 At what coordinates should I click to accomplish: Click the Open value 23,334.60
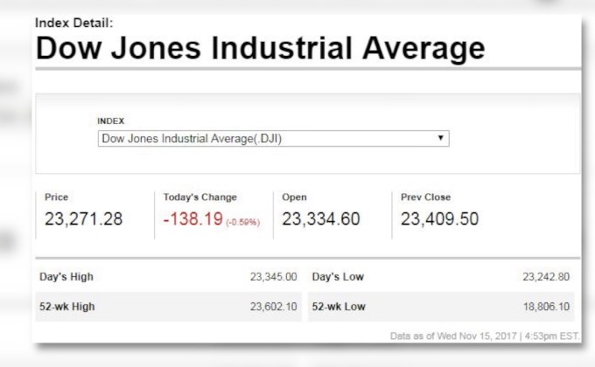click(x=320, y=218)
